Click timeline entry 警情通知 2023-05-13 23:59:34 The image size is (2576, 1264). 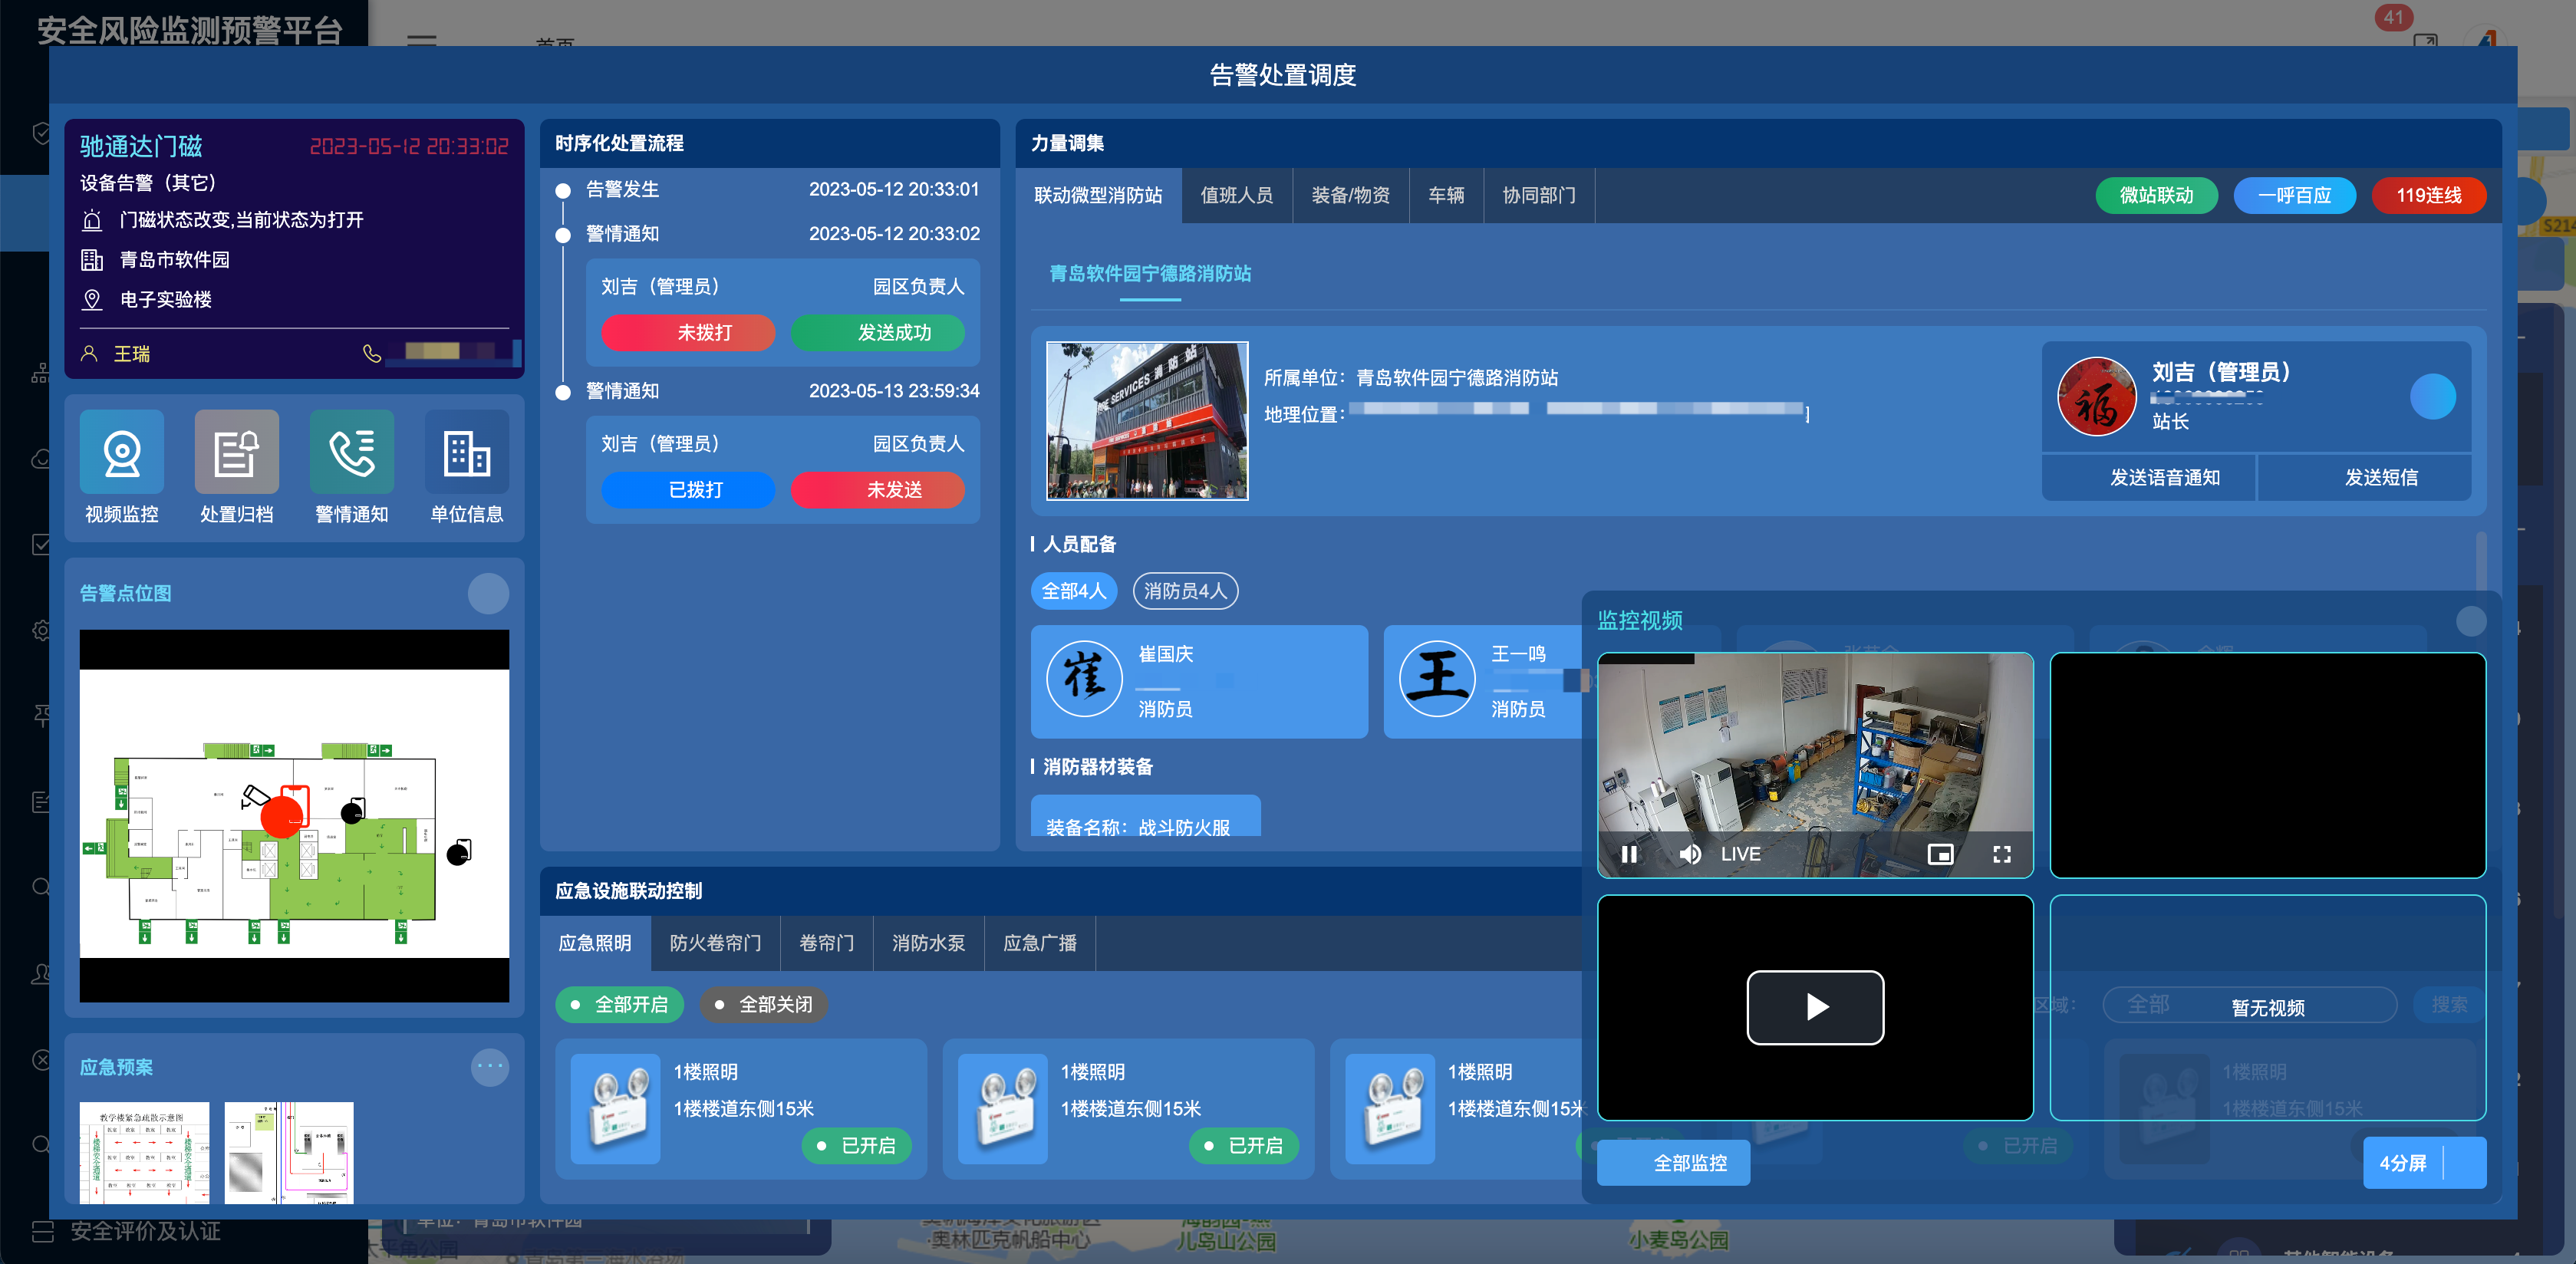768,391
